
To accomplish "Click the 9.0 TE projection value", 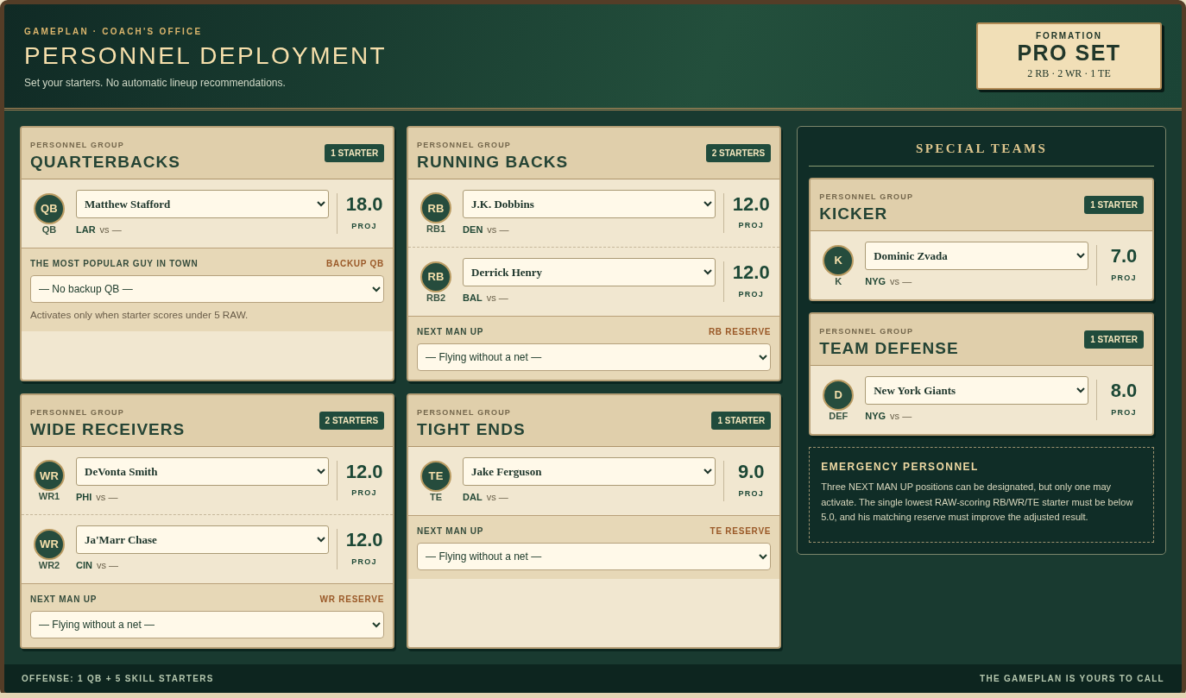I will (x=751, y=472).
